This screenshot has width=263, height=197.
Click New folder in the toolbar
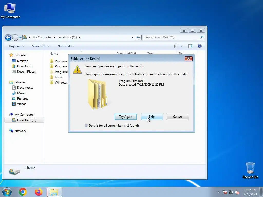[65, 46]
